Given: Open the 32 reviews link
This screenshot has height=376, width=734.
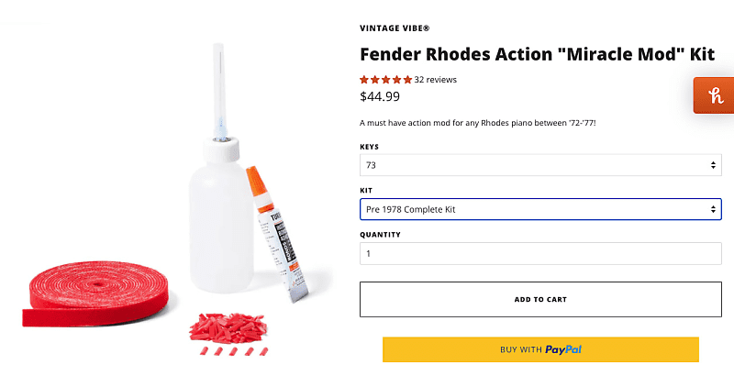Looking at the screenshot, I should [x=435, y=80].
